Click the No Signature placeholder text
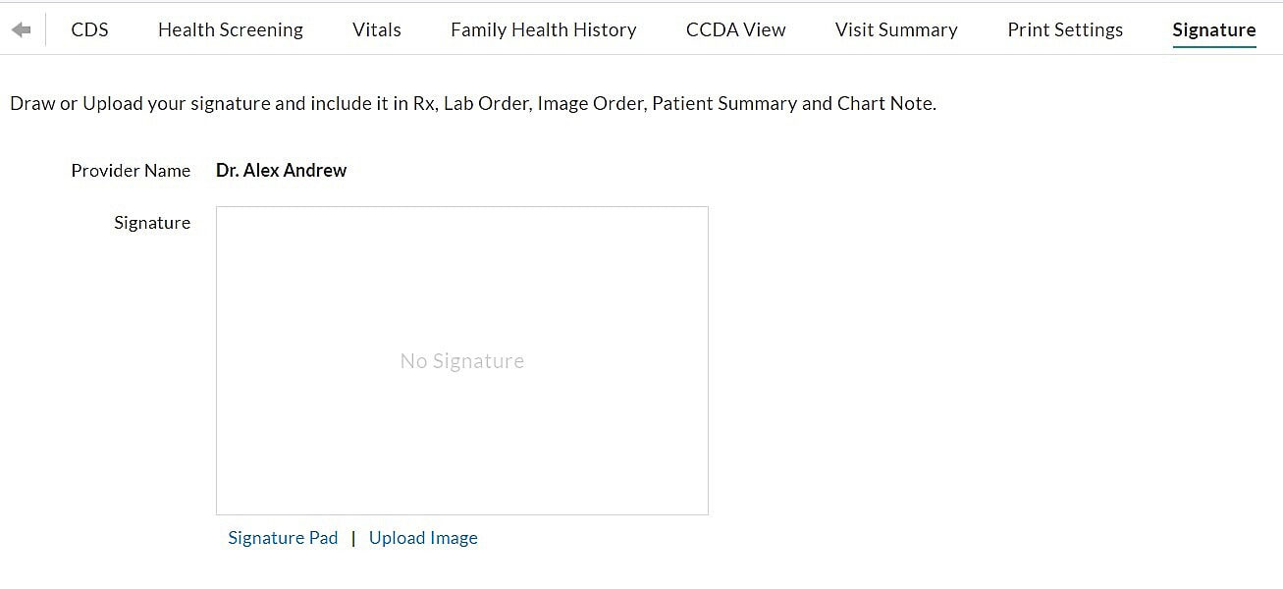This screenshot has height=589, width=1283. click(x=461, y=361)
